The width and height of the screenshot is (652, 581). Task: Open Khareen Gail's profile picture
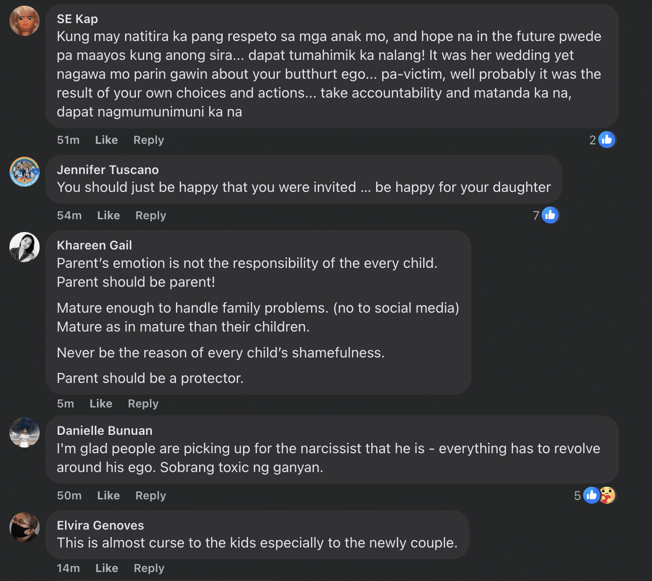pyautogui.click(x=25, y=247)
